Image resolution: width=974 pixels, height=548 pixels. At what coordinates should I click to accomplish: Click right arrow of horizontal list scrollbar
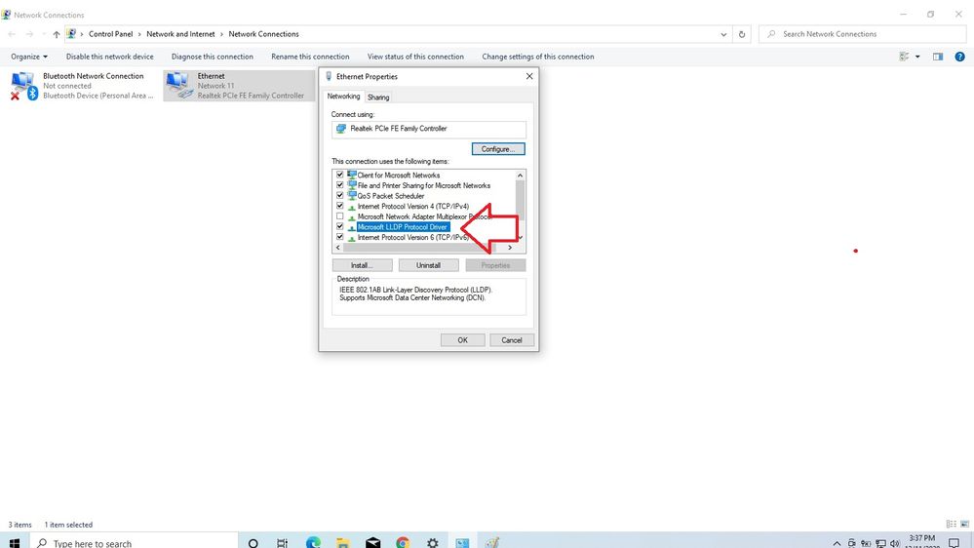(x=510, y=248)
